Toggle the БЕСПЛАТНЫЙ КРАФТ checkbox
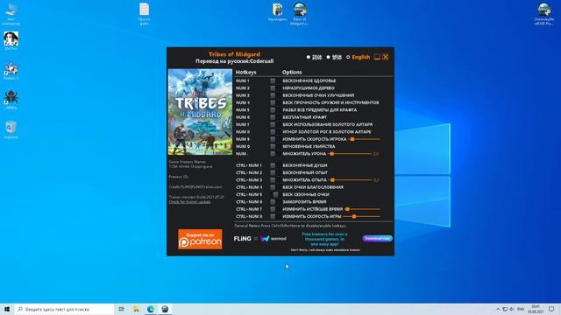 tap(273, 117)
